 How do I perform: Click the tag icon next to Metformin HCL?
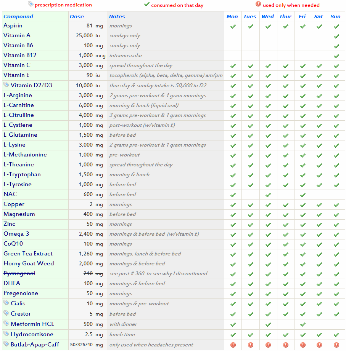6,324
